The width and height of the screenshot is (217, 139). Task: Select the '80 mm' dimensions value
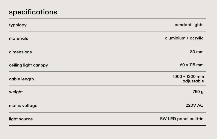(197, 52)
